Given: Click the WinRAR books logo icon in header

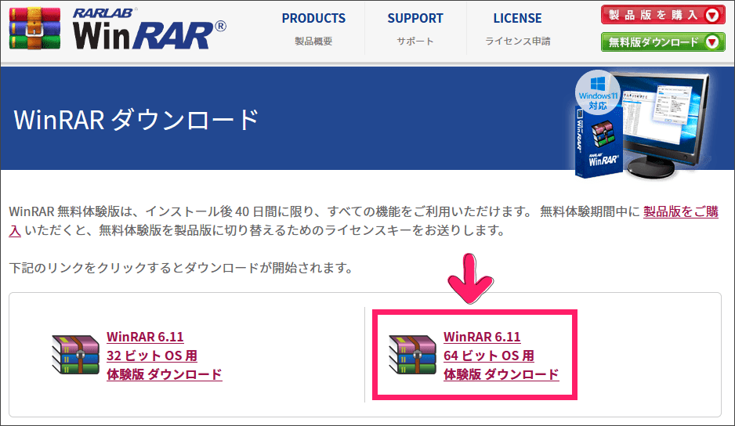Looking at the screenshot, I should [x=34, y=28].
